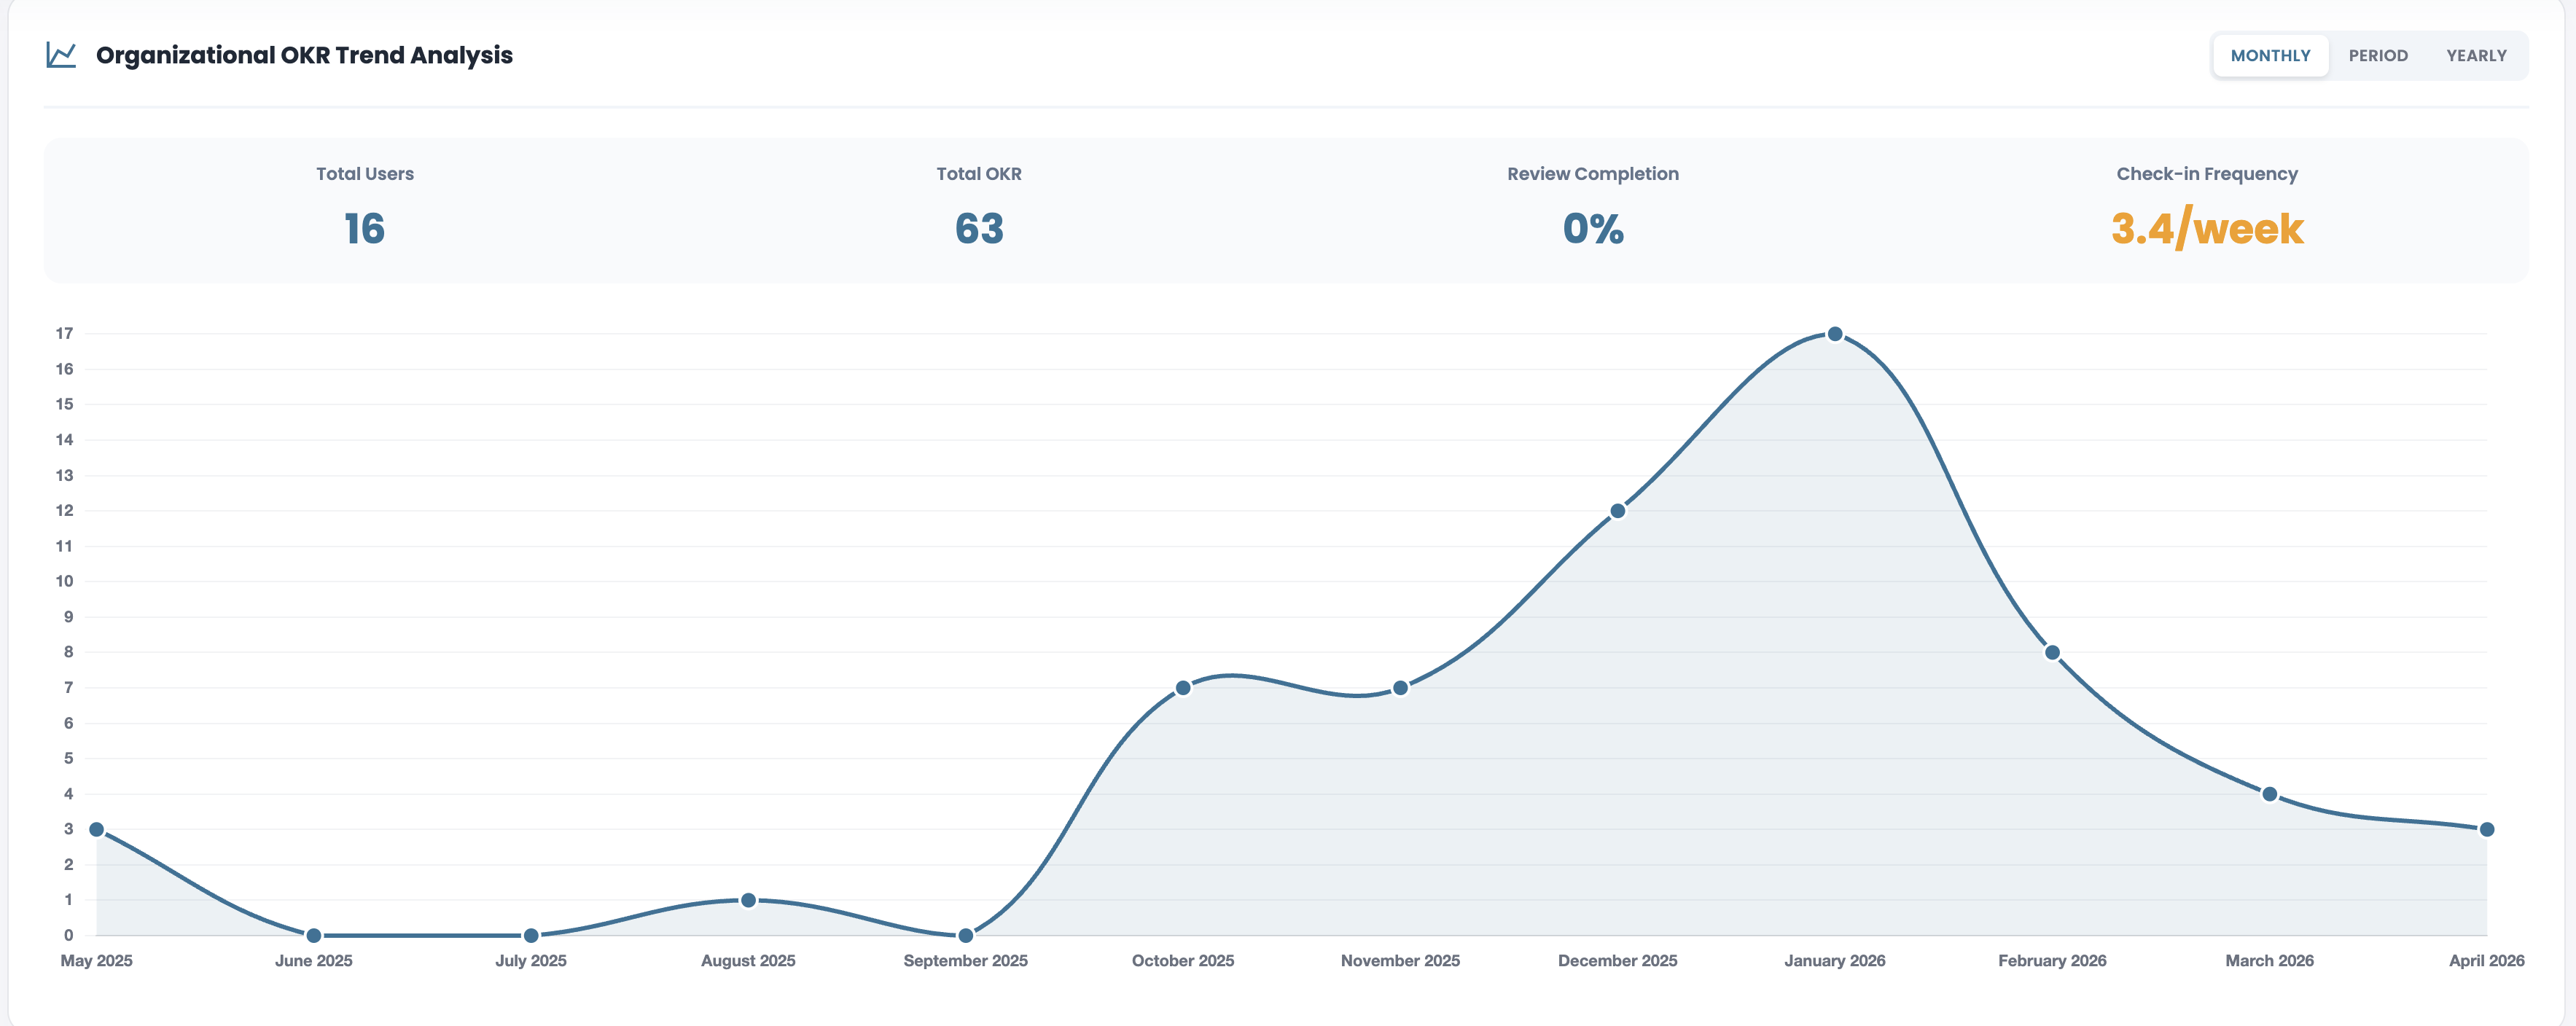
Task: Click the August 2025 data point
Action: click(748, 900)
